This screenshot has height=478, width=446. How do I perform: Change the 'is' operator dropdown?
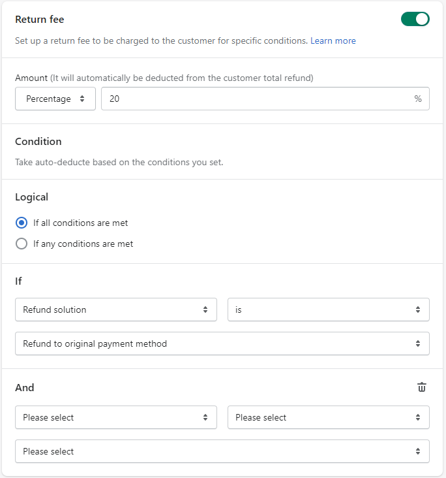(x=329, y=310)
